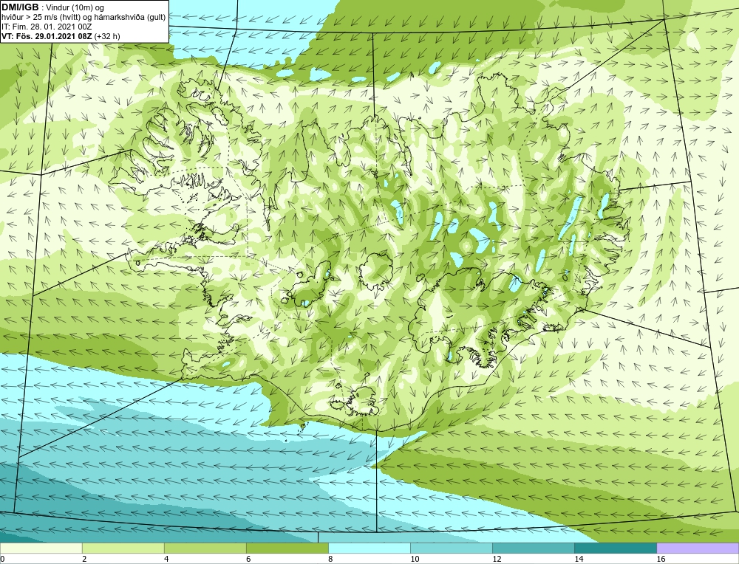Screen dimensions: 739x564
Task: Click the scale label '12'
Action: point(497,559)
